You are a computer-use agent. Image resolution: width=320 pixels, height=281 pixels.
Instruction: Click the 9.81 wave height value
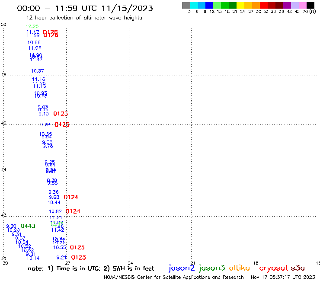click(x=31, y=254)
